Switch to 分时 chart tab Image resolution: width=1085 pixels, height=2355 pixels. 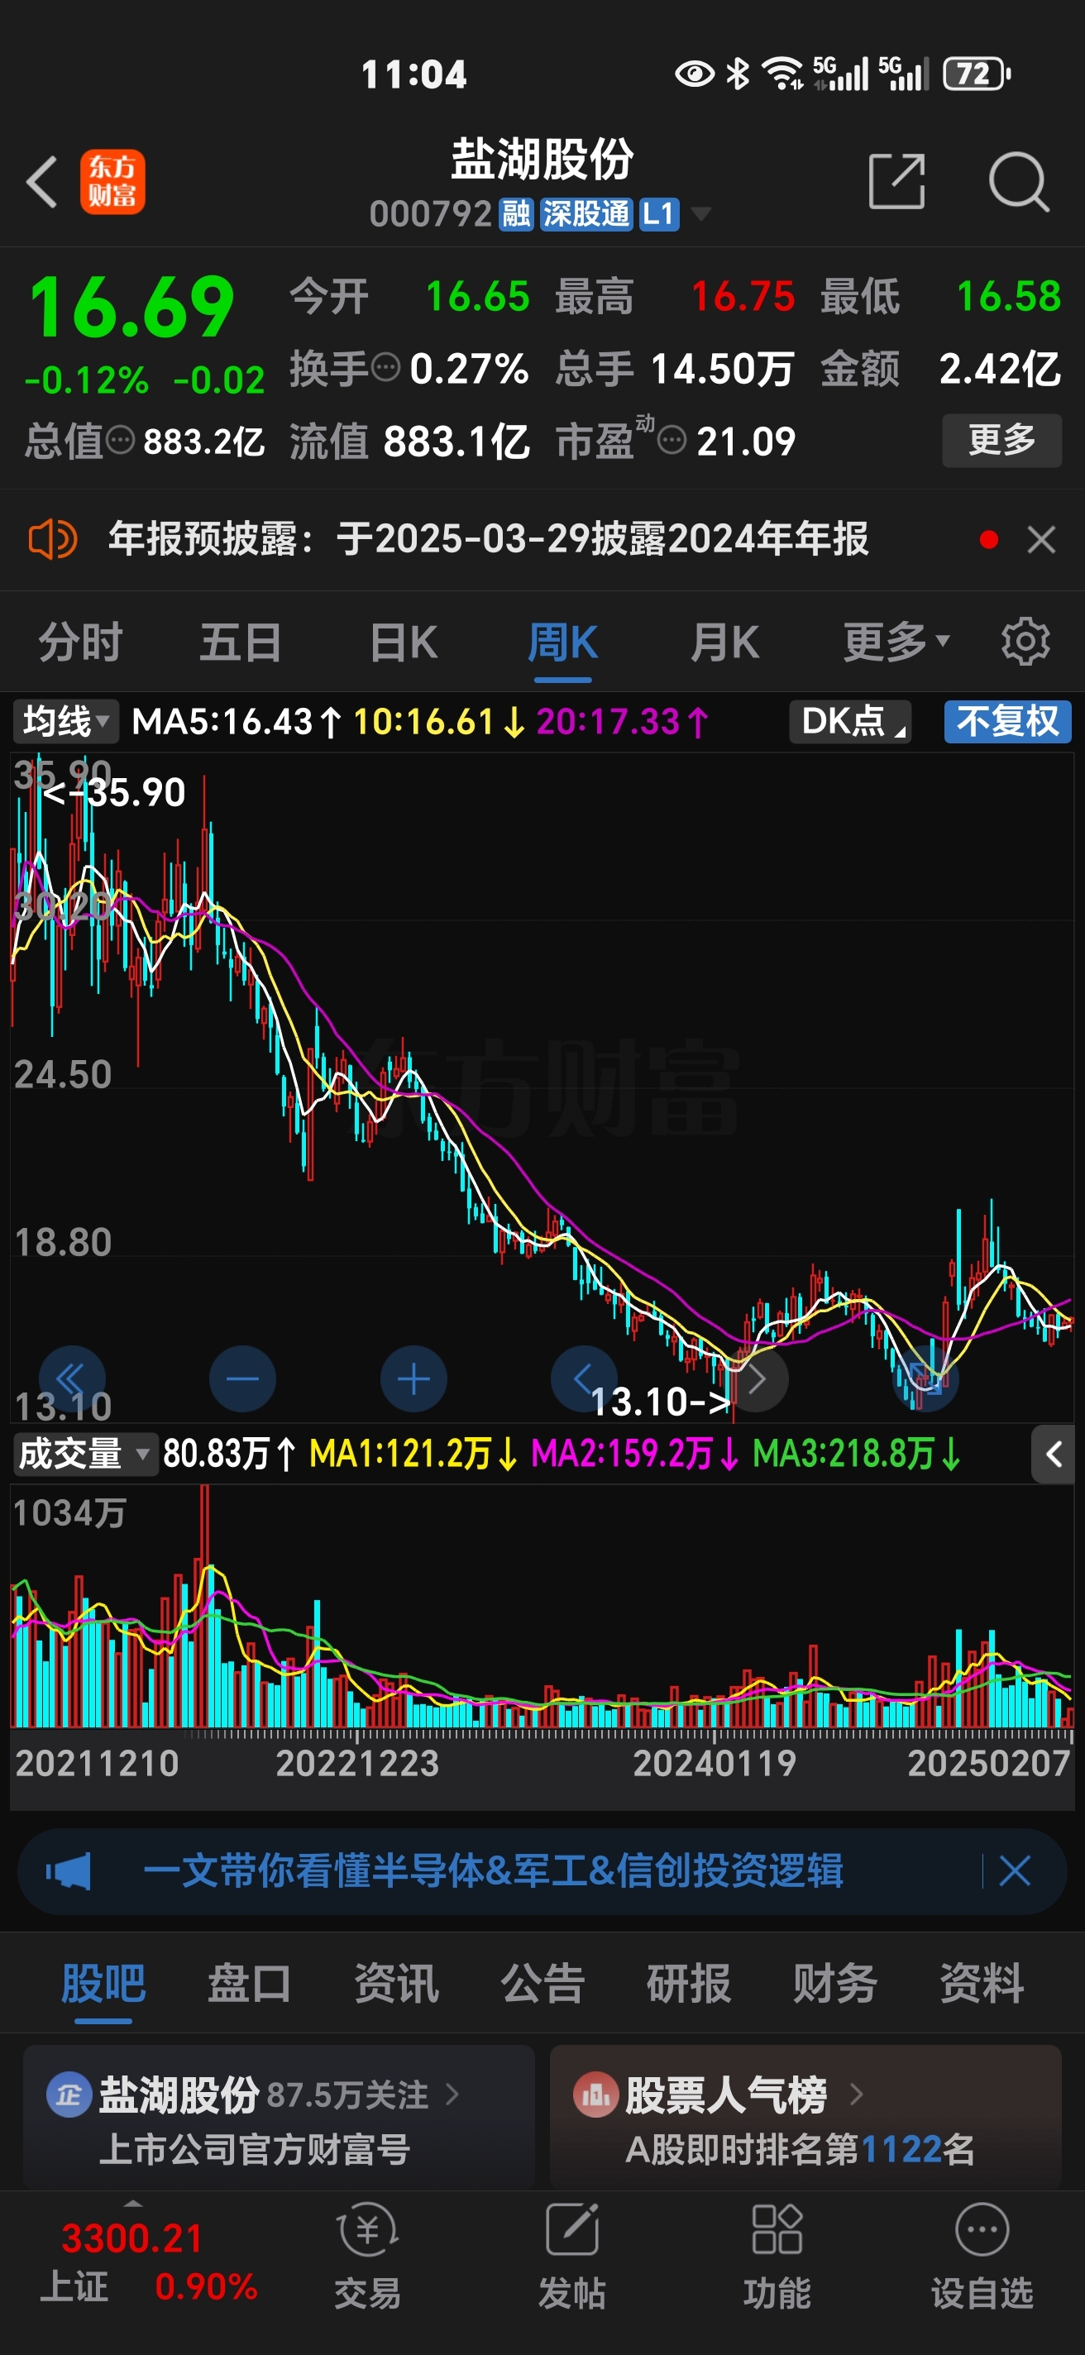pyautogui.click(x=80, y=642)
